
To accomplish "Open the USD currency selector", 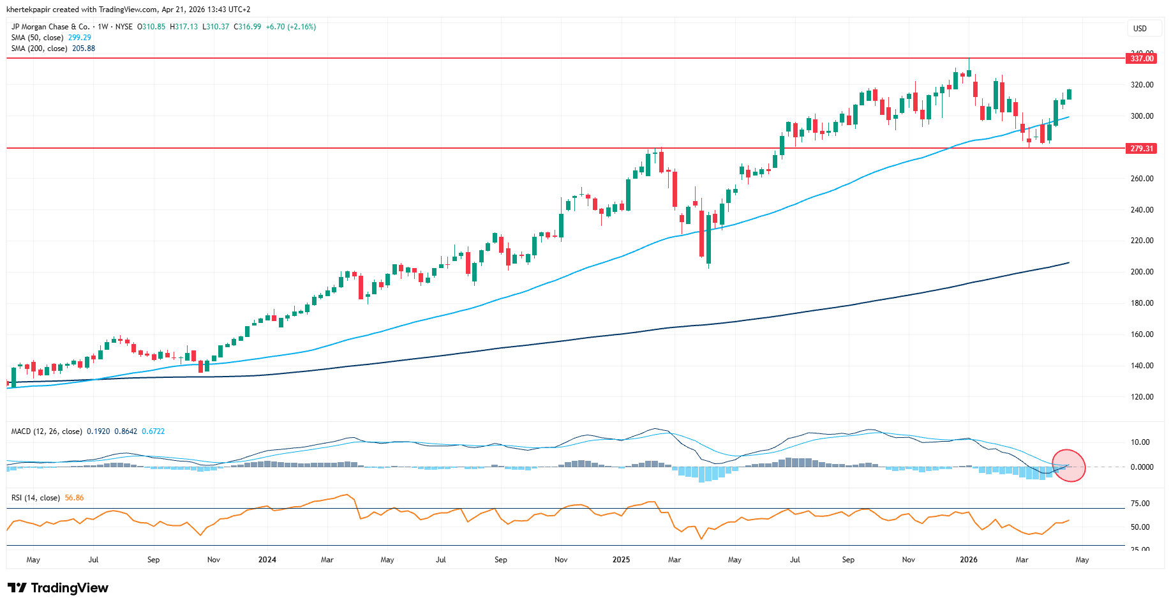I will point(1140,29).
